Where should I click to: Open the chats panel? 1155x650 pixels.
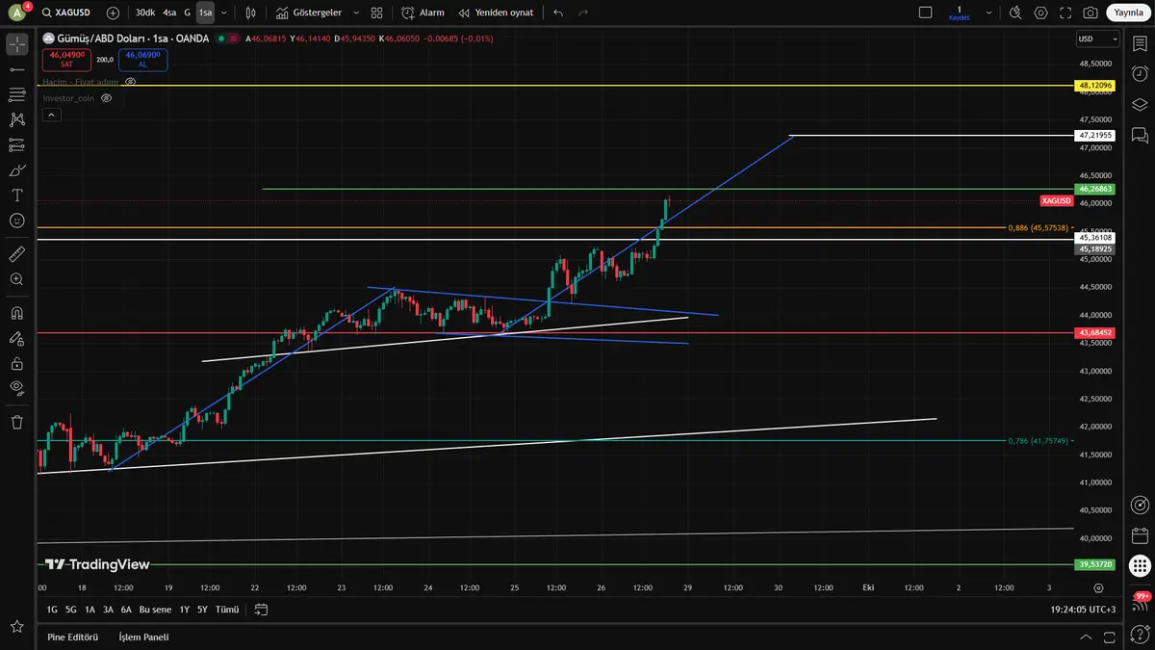pyautogui.click(x=1140, y=135)
